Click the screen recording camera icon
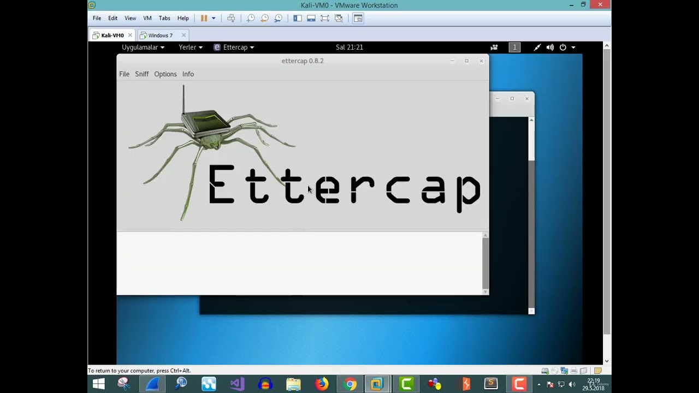Screen dimensions: 699x393 494,47
